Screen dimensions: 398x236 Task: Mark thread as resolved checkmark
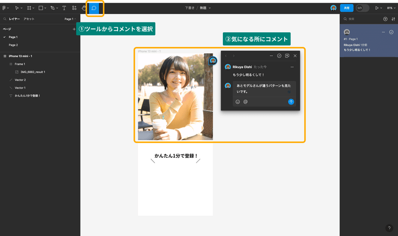(279, 56)
